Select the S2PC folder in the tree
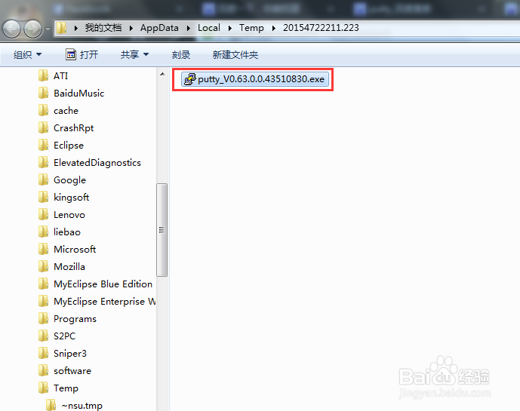 click(x=65, y=336)
